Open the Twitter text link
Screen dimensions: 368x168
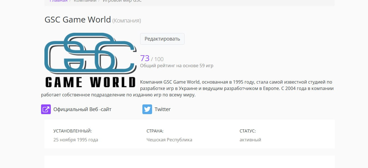[x=163, y=109]
